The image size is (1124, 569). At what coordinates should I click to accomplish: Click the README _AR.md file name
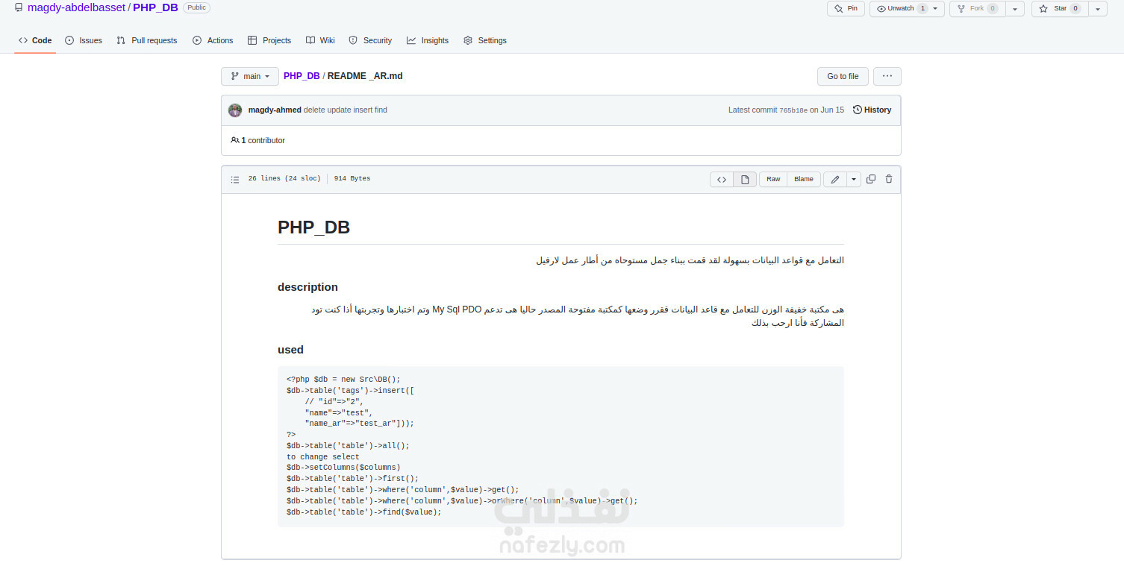tap(365, 76)
